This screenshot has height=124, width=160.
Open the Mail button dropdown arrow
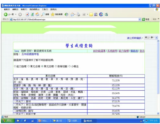(75, 14)
